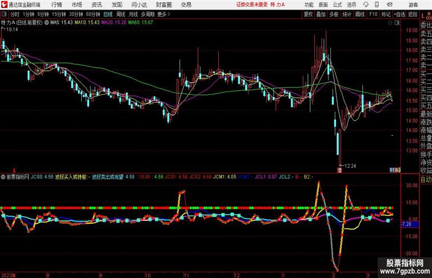Open the 发现 menu
Image resolution: width=432 pixels, height=278 pixels.
pos(117,5)
